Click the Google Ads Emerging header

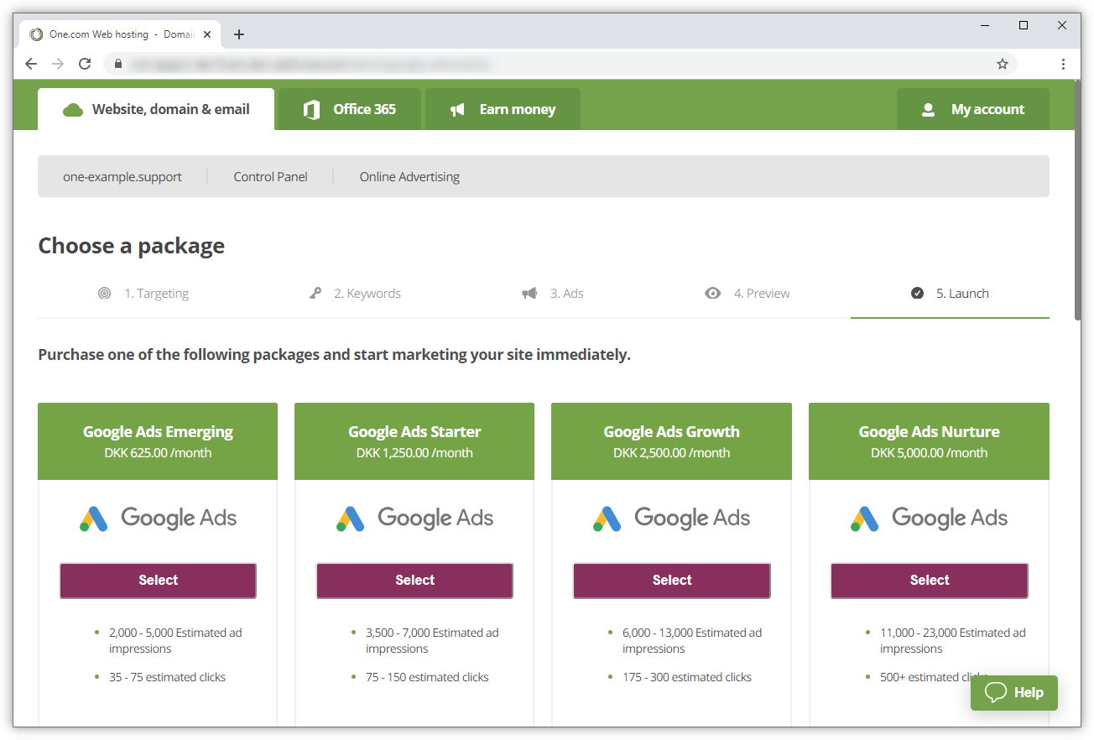tap(158, 441)
